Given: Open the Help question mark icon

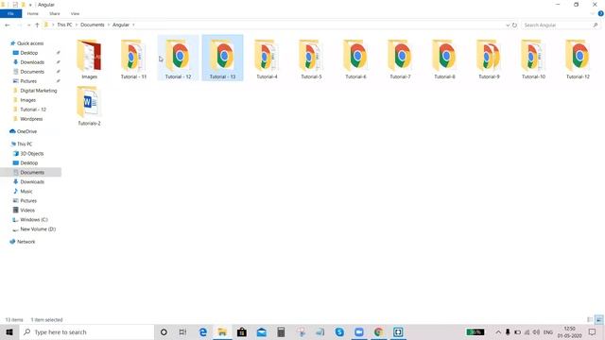Looking at the screenshot, I should pyautogui.click(x=601, y=13).
